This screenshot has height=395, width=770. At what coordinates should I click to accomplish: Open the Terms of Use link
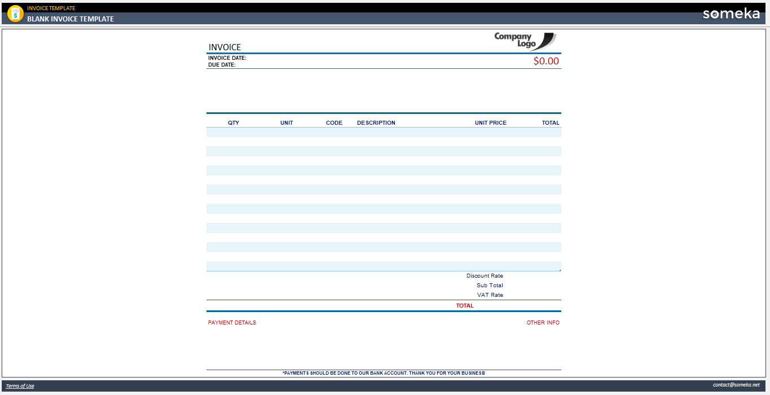pos(20,386)
